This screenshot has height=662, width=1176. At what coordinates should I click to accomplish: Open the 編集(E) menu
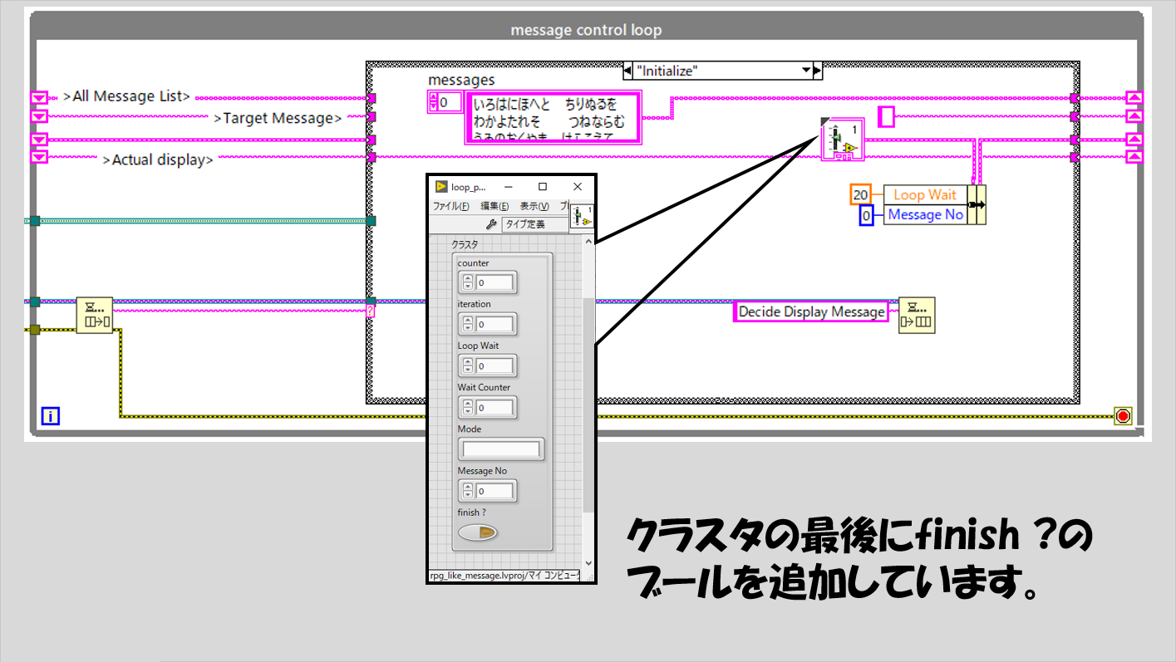[495, 206]
